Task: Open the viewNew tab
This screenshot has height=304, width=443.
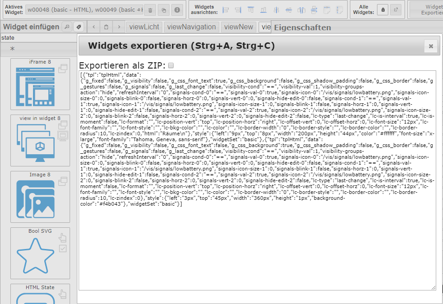Action: tap(238, 27)
